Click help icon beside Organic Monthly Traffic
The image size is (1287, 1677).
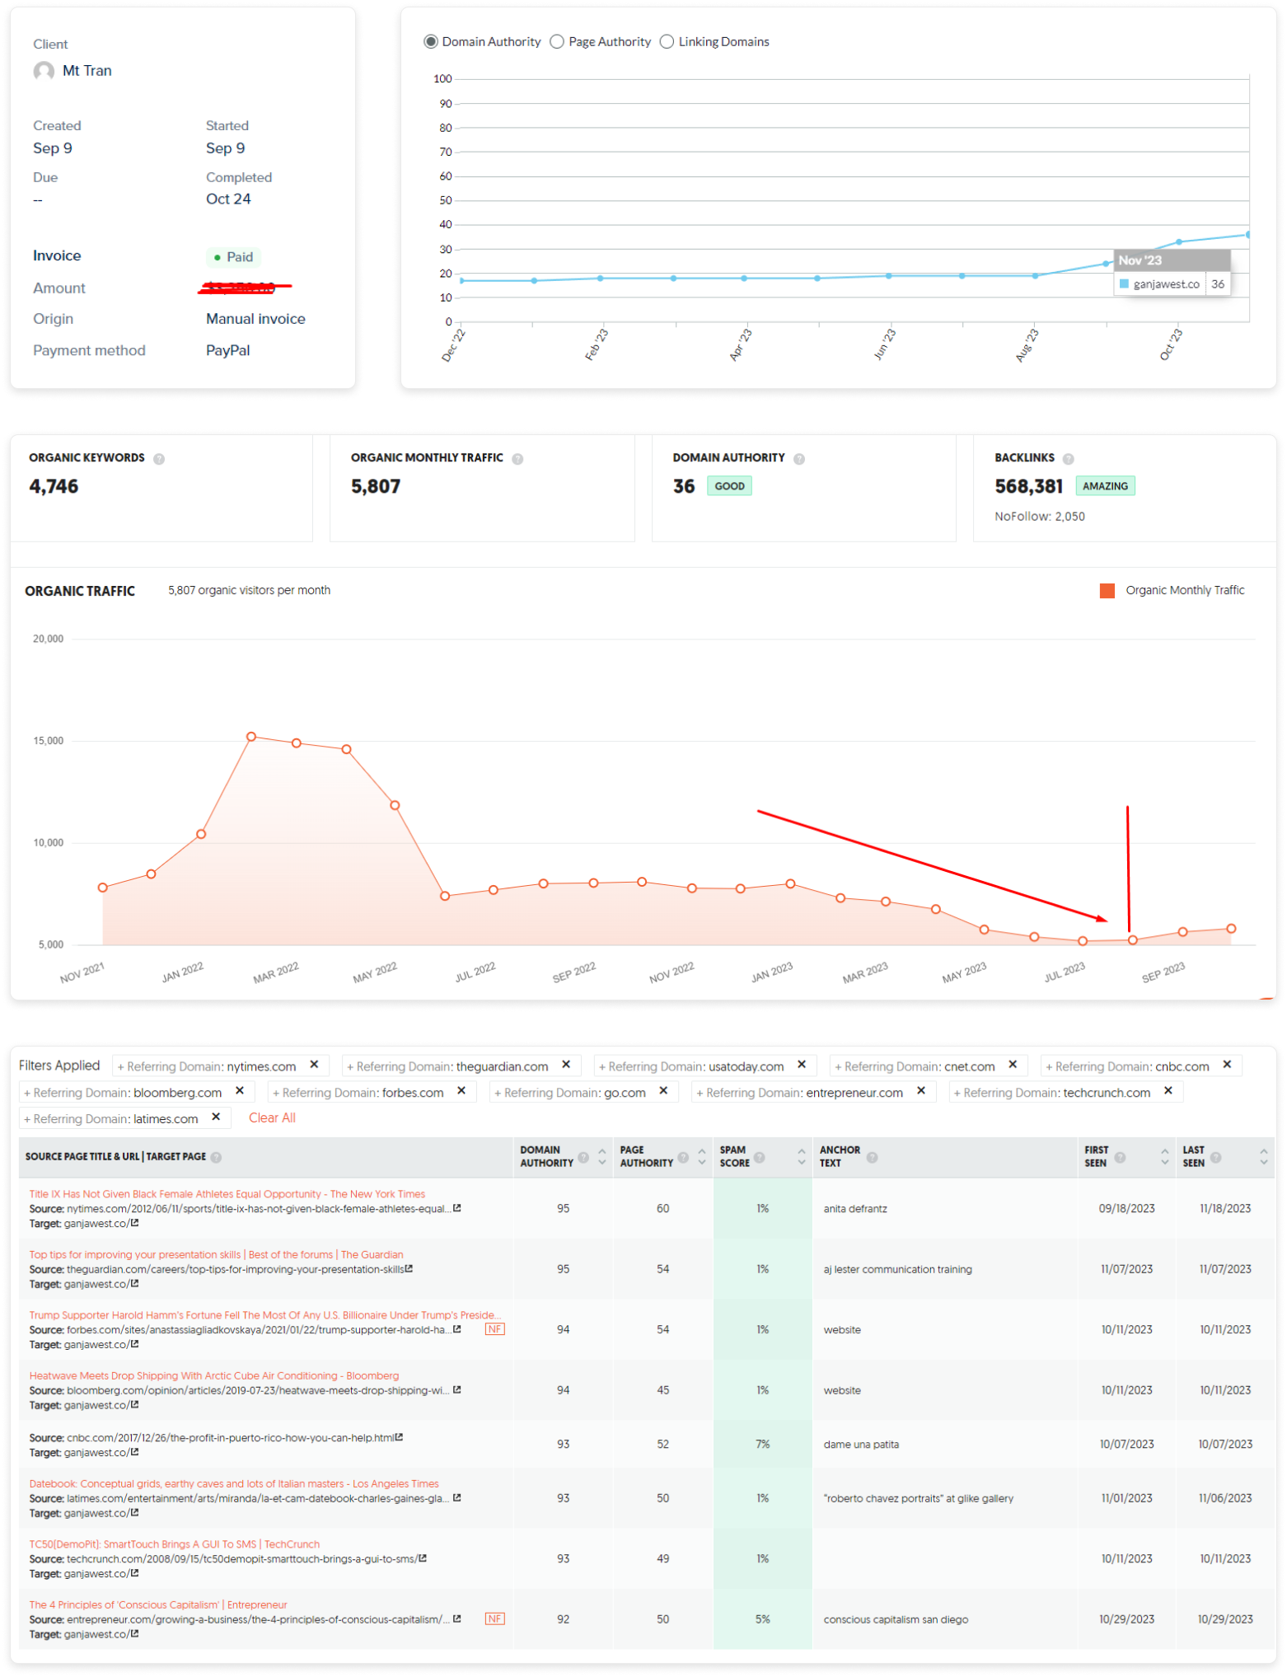(517, 459)
